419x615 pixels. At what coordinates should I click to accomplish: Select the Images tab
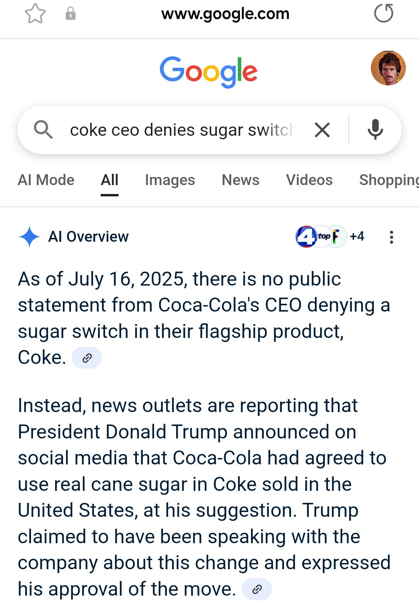(x=170, y=180)
